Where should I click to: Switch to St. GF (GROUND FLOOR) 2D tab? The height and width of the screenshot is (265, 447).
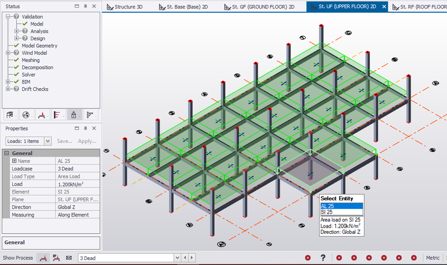tap(259, 7)
